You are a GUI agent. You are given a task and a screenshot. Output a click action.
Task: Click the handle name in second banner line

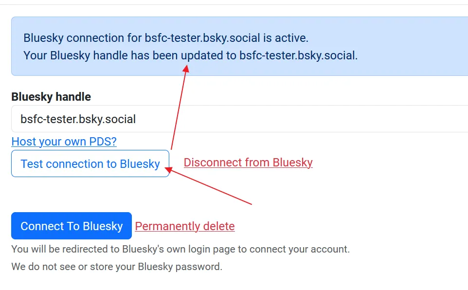click(x=298, y=55)
